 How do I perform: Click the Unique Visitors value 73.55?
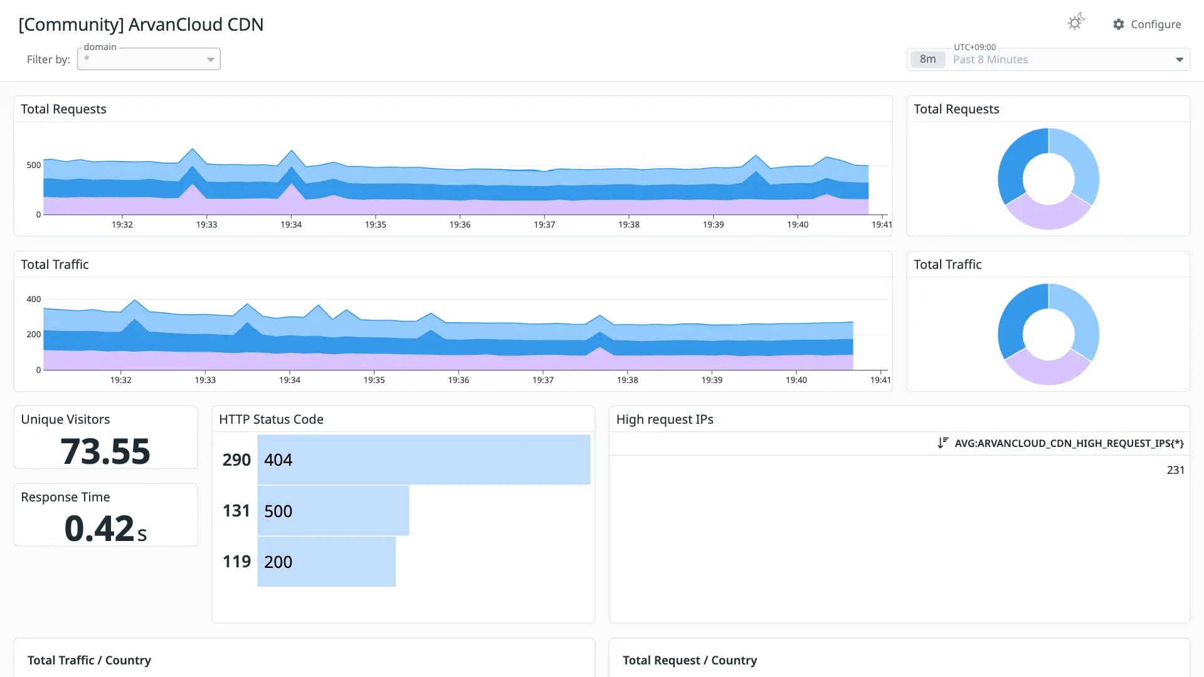[x=105, y=451]
